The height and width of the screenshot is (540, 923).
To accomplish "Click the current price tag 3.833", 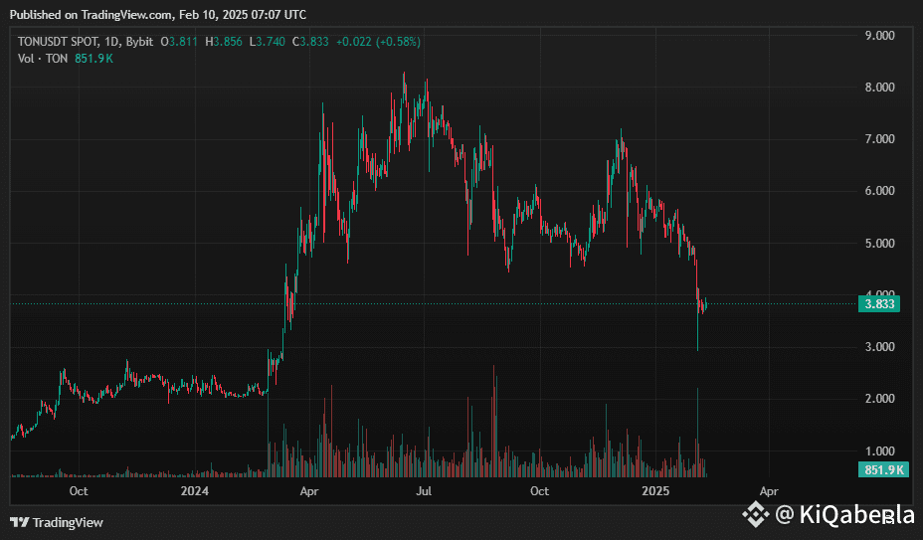I will pyautogui.click(x=879, y=304).
